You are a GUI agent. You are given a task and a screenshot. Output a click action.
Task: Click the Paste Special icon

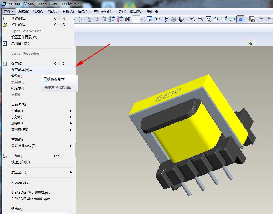pyautogui.click(x=104, y=19)
